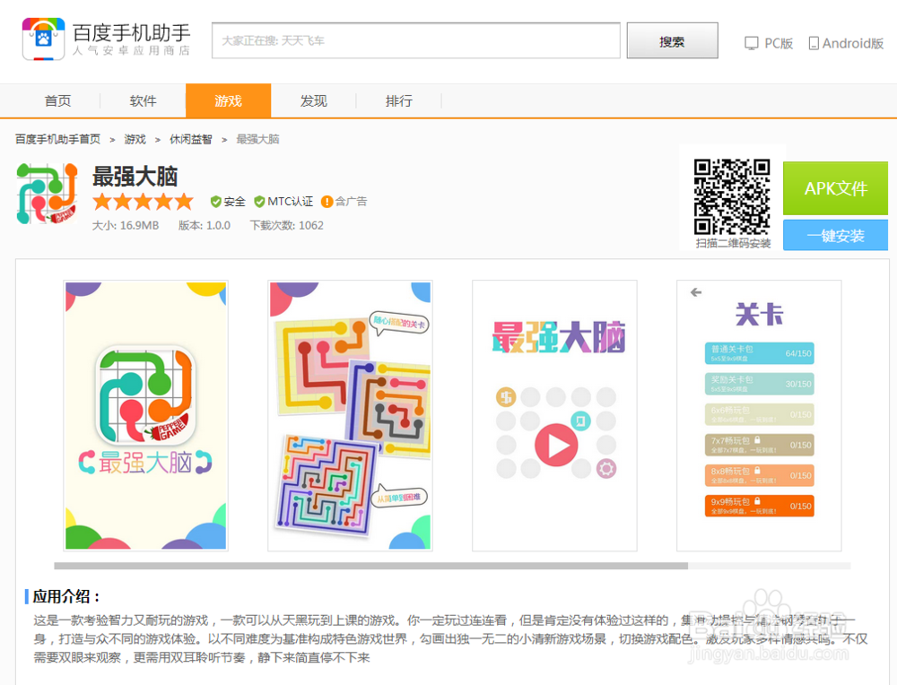The width and height of the screenshot is (897, 685).
Task: Click the red play button in the screenshot
Action: [555, 445]
